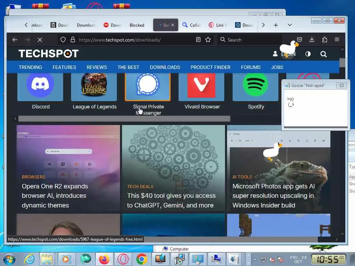Click AI TOOLS category label

point(242,177)
